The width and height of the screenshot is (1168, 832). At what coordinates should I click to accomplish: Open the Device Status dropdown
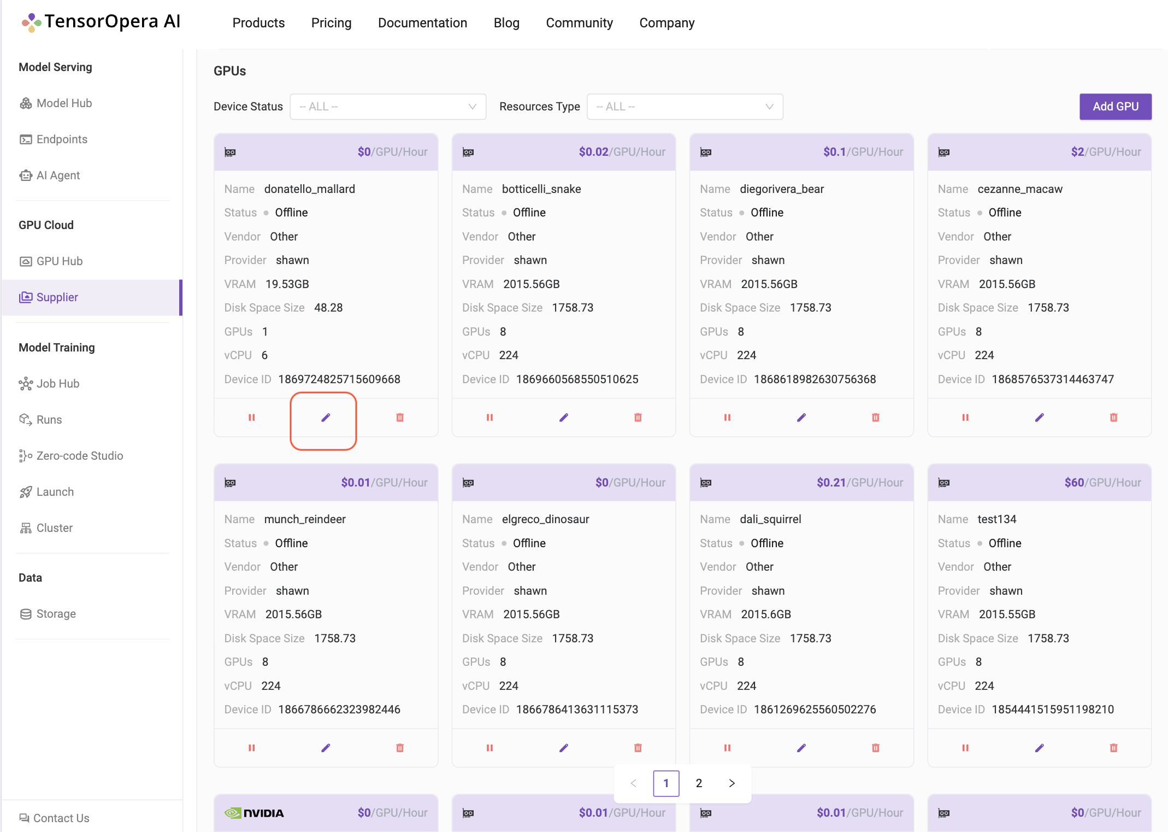point(388,107)
